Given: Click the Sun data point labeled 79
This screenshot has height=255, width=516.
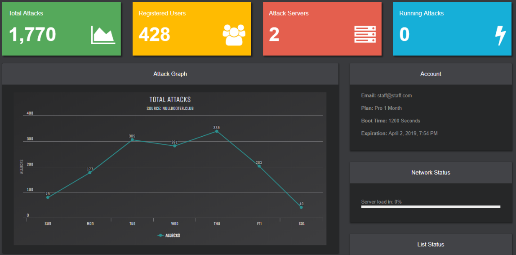Looking at the screenshot, I should (x=48, y=197).
